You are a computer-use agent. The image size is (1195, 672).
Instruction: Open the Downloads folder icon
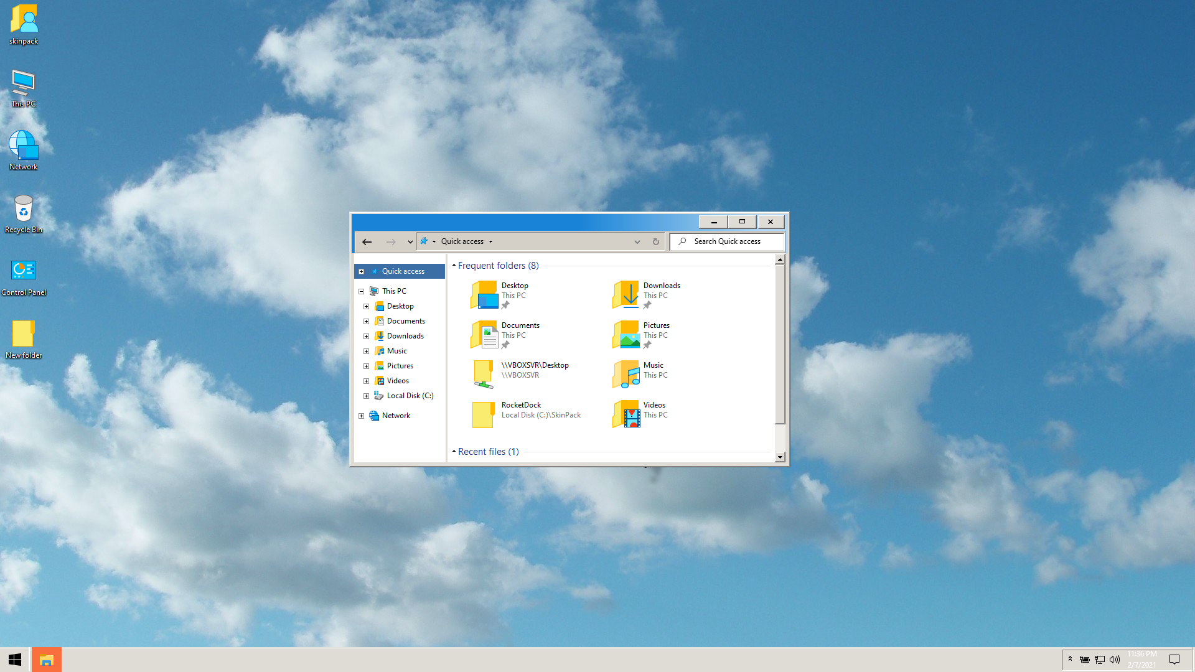point(626,295)
